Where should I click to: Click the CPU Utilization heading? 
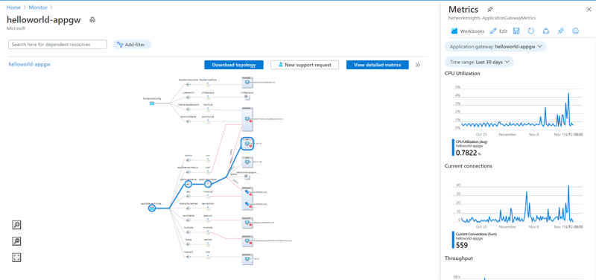coord(462,73)
